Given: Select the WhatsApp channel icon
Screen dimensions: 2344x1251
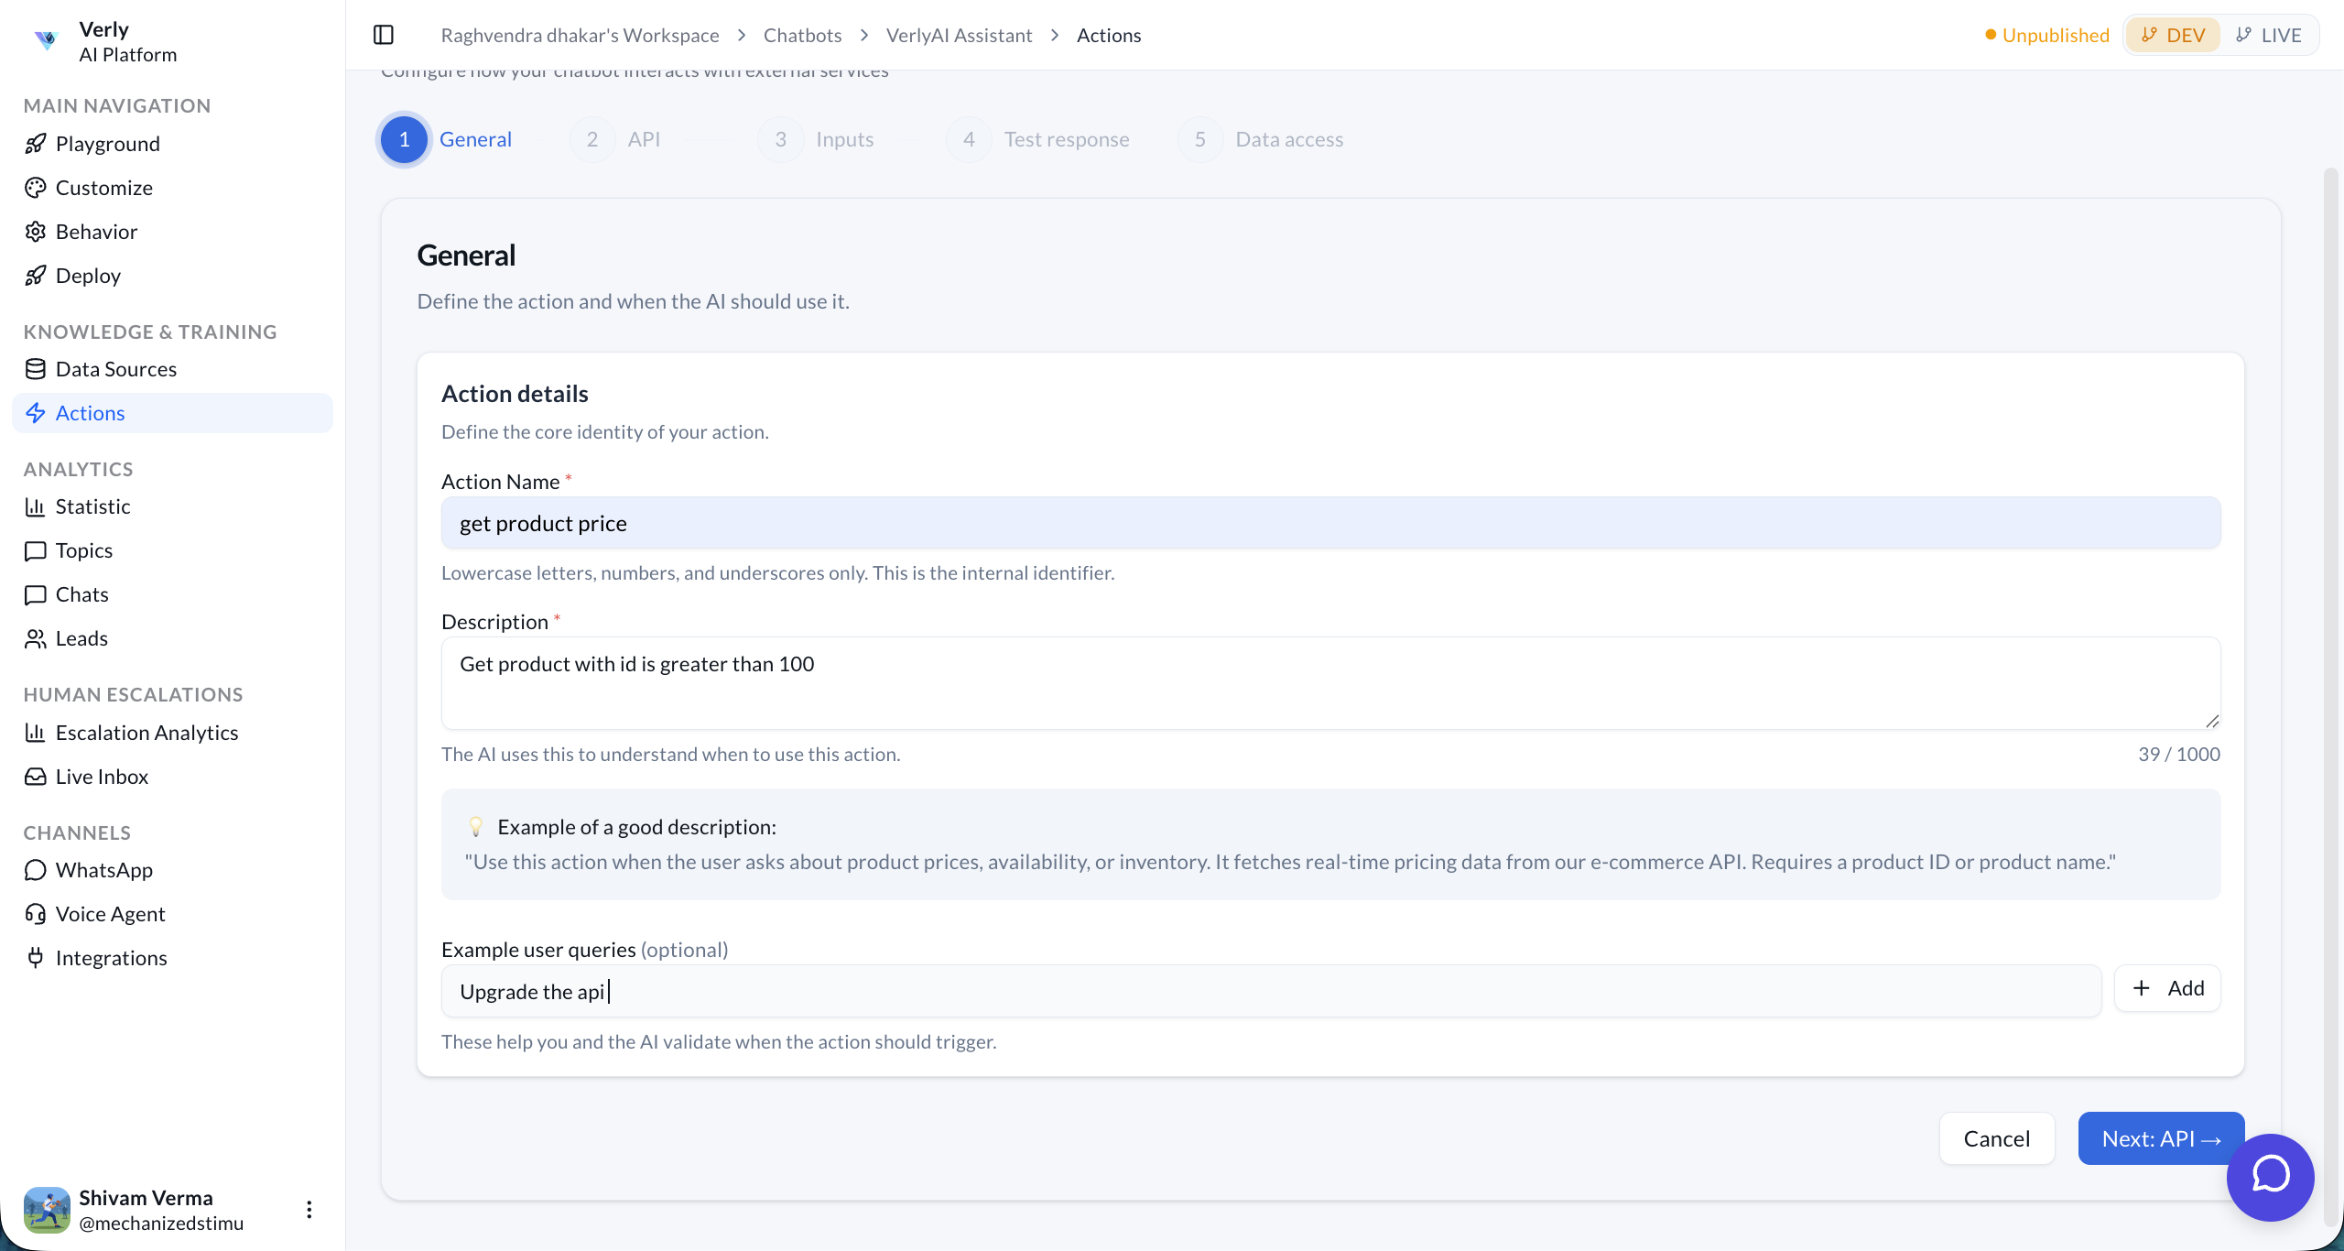Looking at the screenshot, I should point(36,869).
